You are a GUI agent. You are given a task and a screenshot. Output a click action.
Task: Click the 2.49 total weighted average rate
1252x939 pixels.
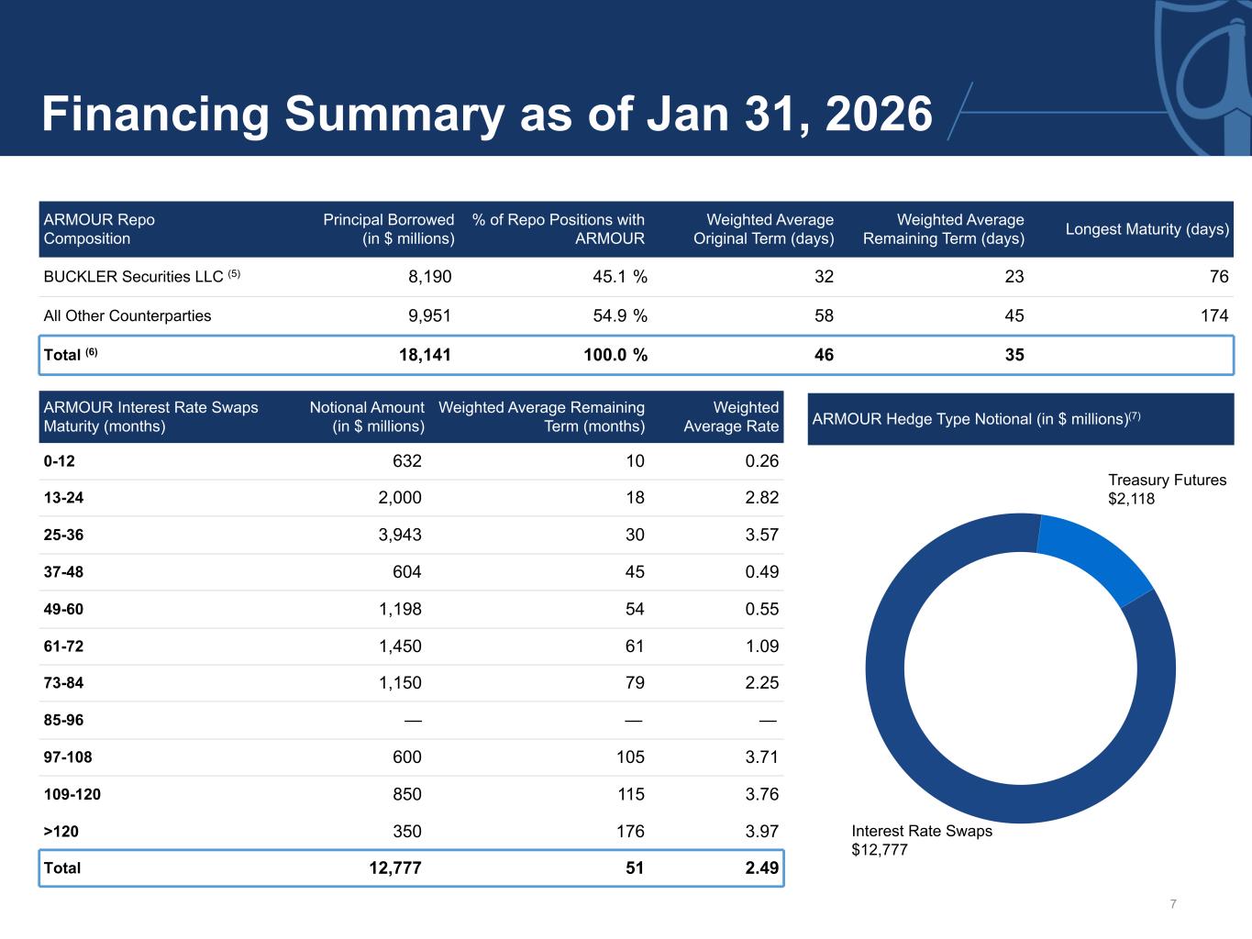tap(761, 868)
